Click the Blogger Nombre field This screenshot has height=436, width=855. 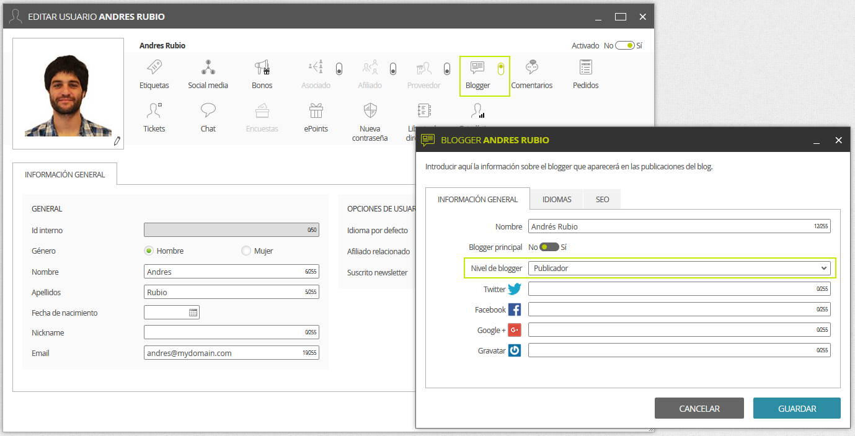tap(680, 226)
